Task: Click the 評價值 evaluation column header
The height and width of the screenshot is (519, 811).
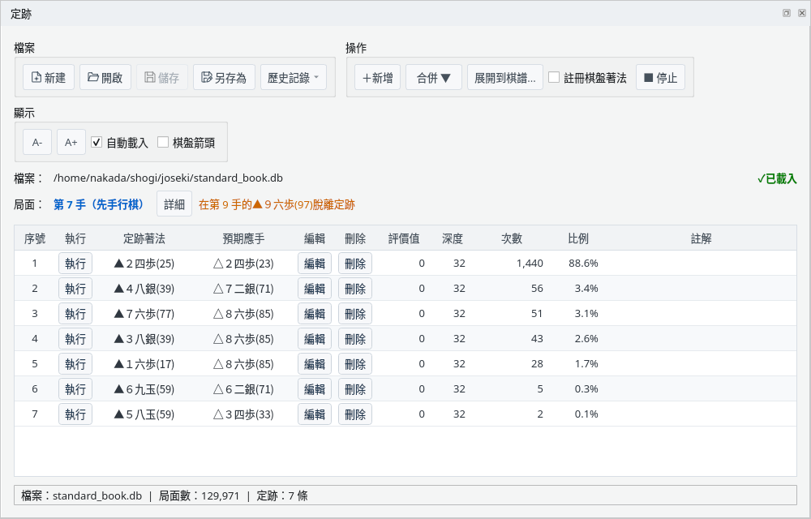Action: [404, 238]
